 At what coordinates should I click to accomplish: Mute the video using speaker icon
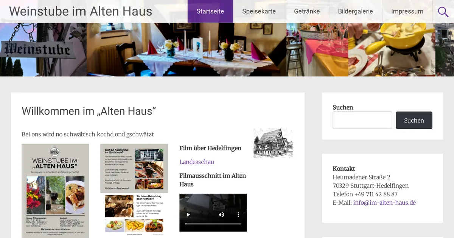tap(221, 215)
